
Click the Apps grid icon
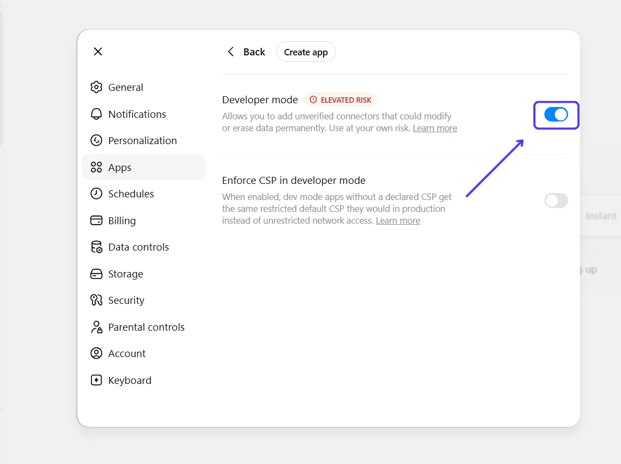click(96, 167)
